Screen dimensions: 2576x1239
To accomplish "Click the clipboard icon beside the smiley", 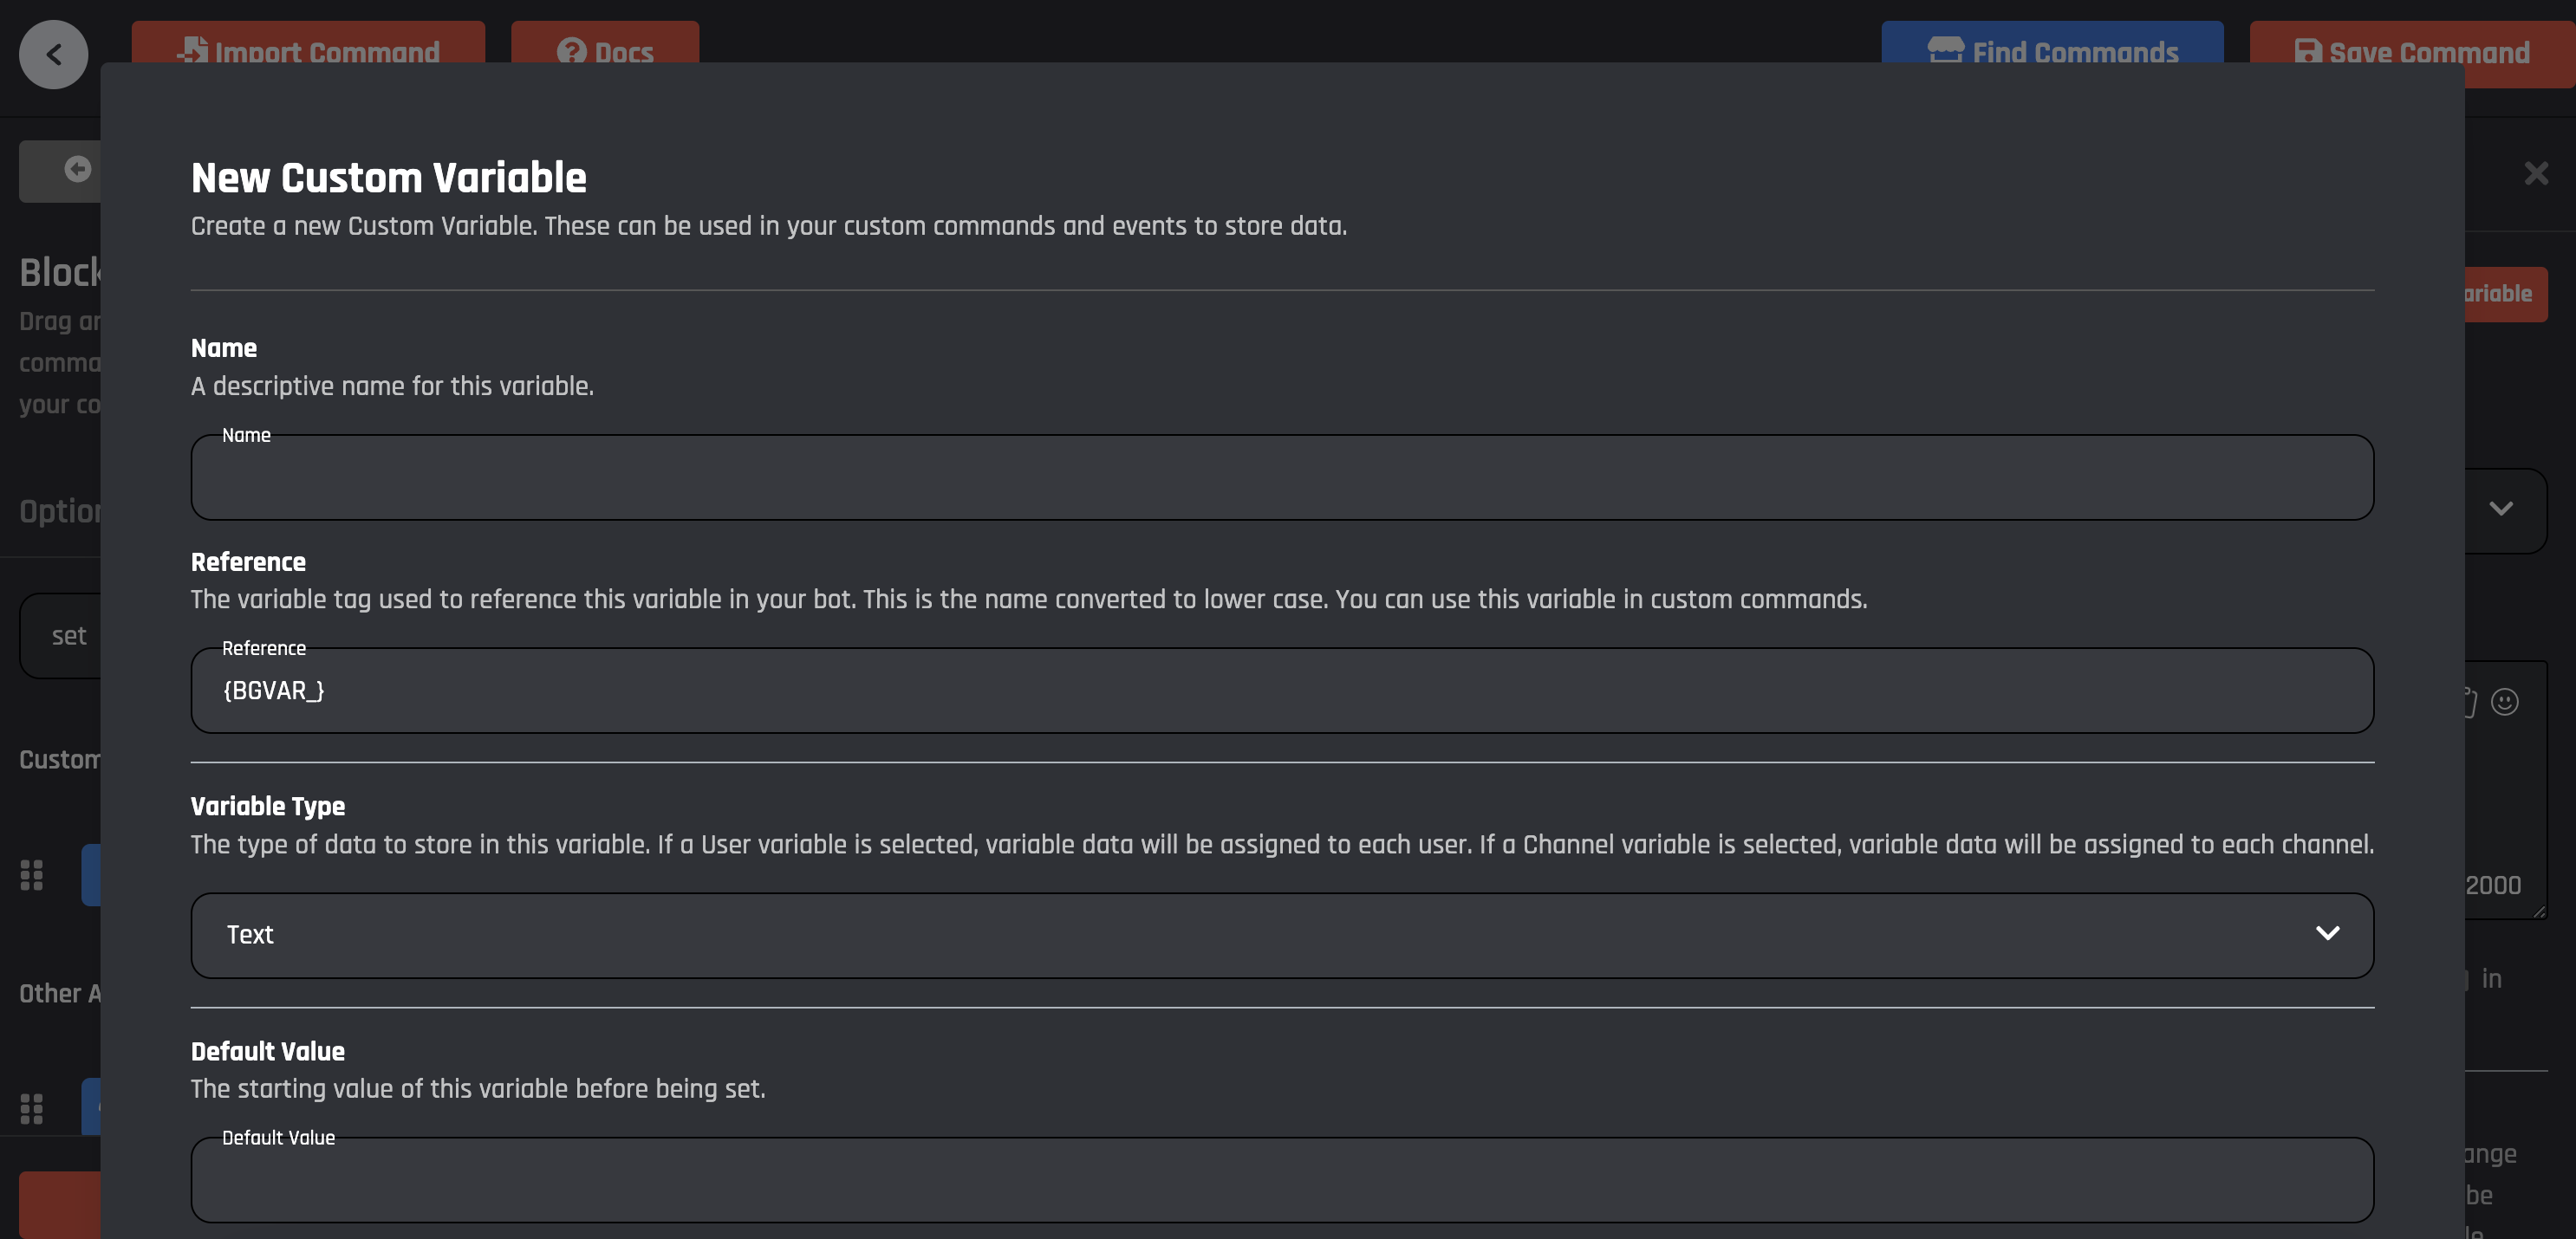I will click(x=2469, y=702).
